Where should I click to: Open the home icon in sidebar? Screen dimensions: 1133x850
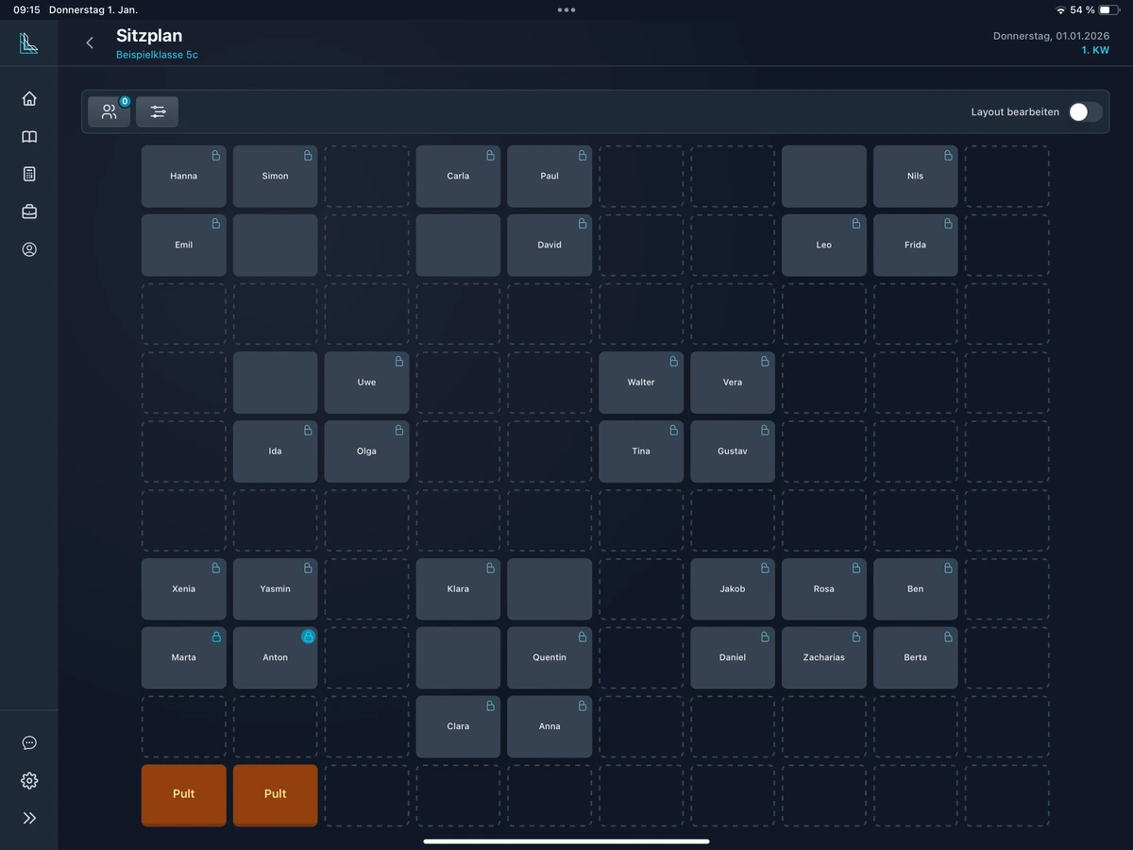(29, 99)
